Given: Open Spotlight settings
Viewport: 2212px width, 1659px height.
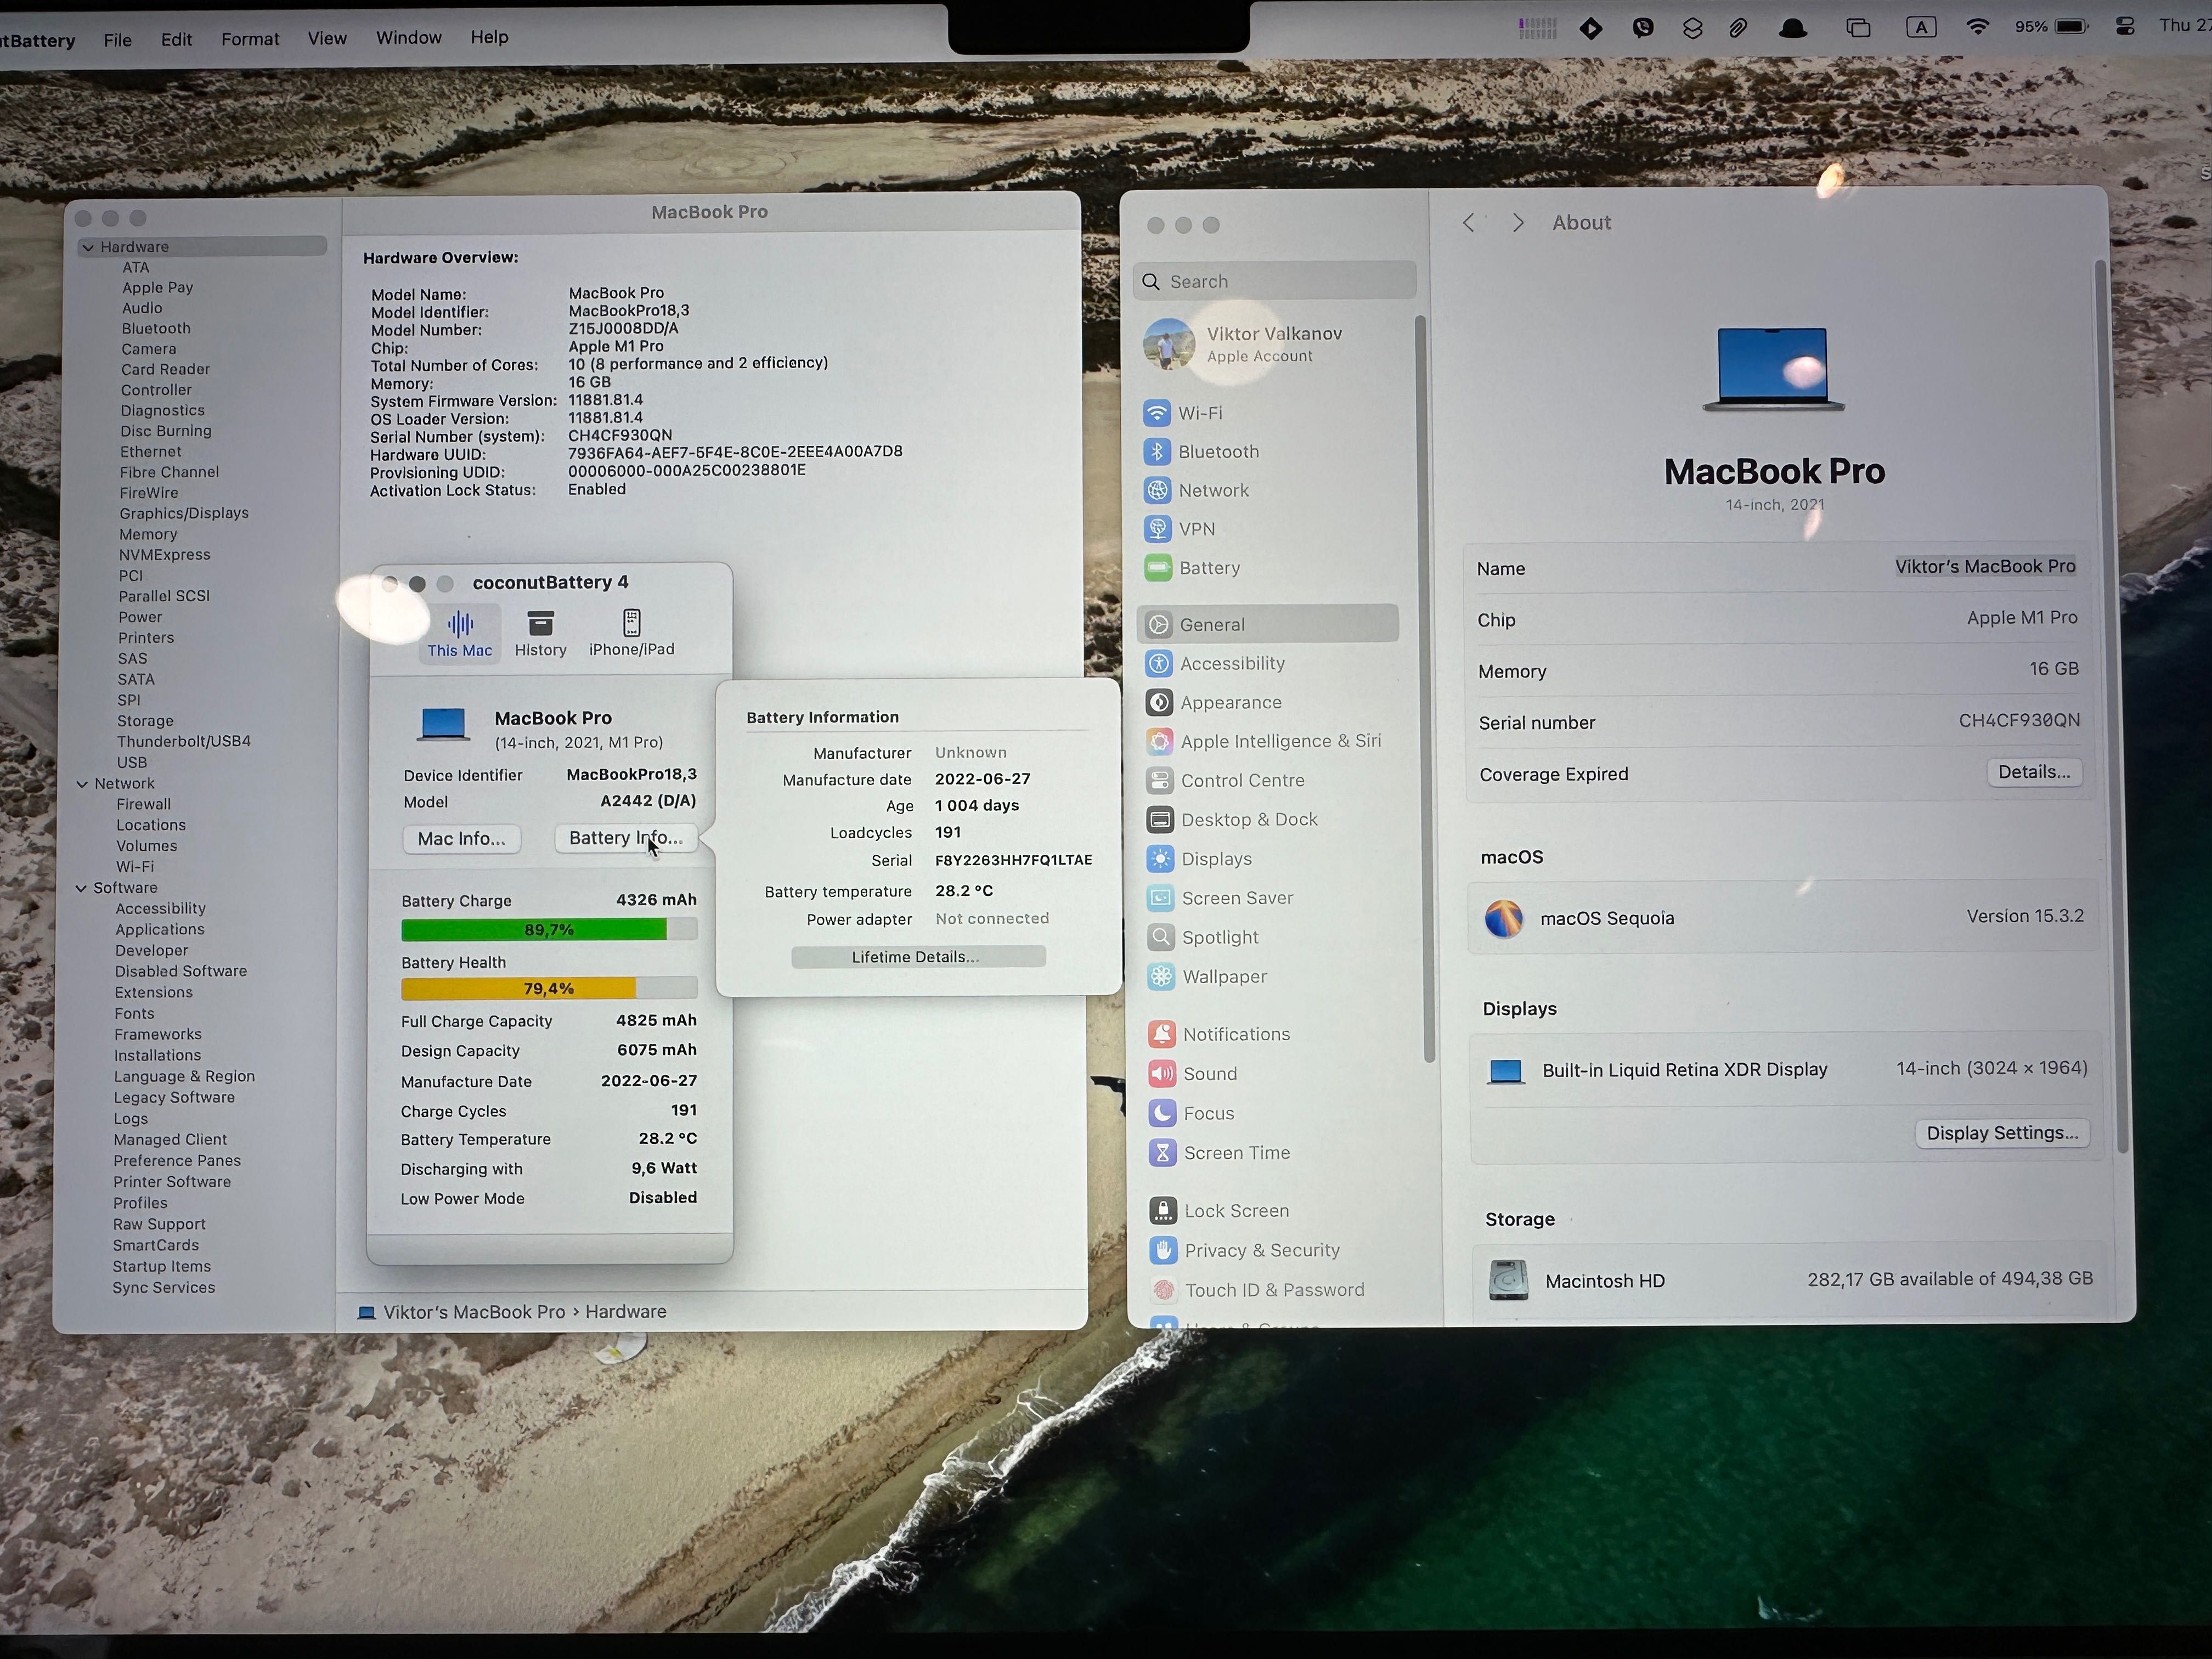Looking at the screenshot, I should 1204,937.
